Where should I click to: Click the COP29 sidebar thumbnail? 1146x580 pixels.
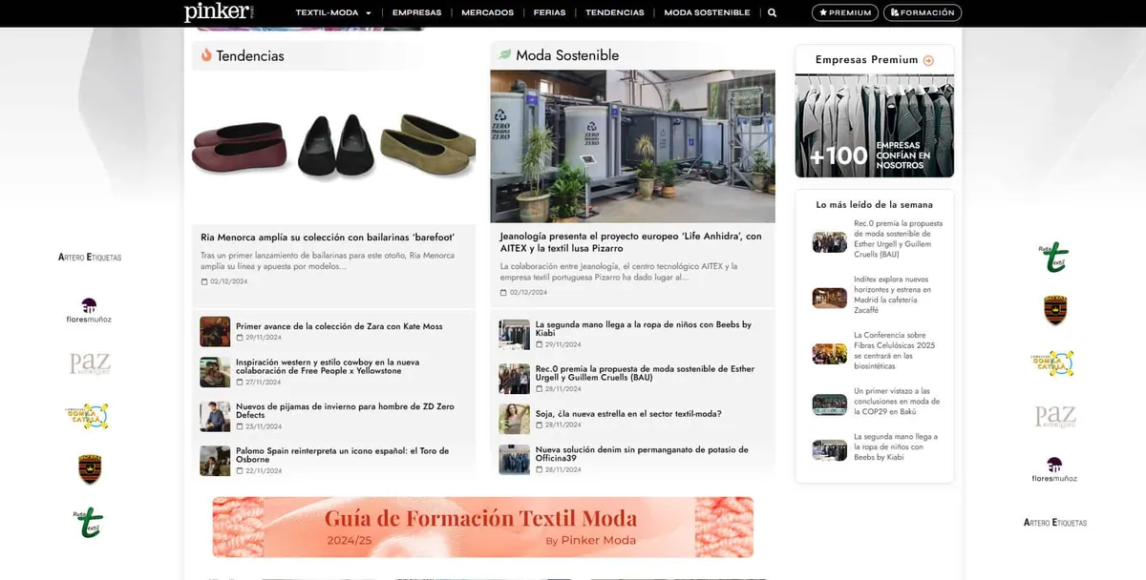829,404
